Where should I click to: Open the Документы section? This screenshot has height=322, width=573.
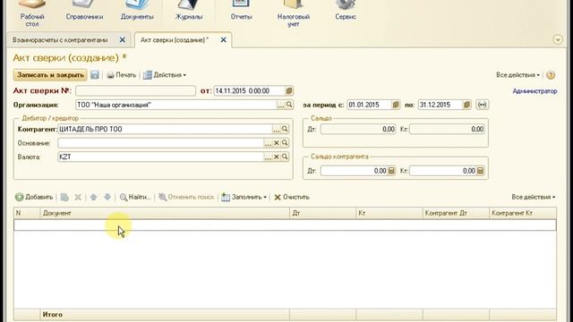[x=137, y=11]
